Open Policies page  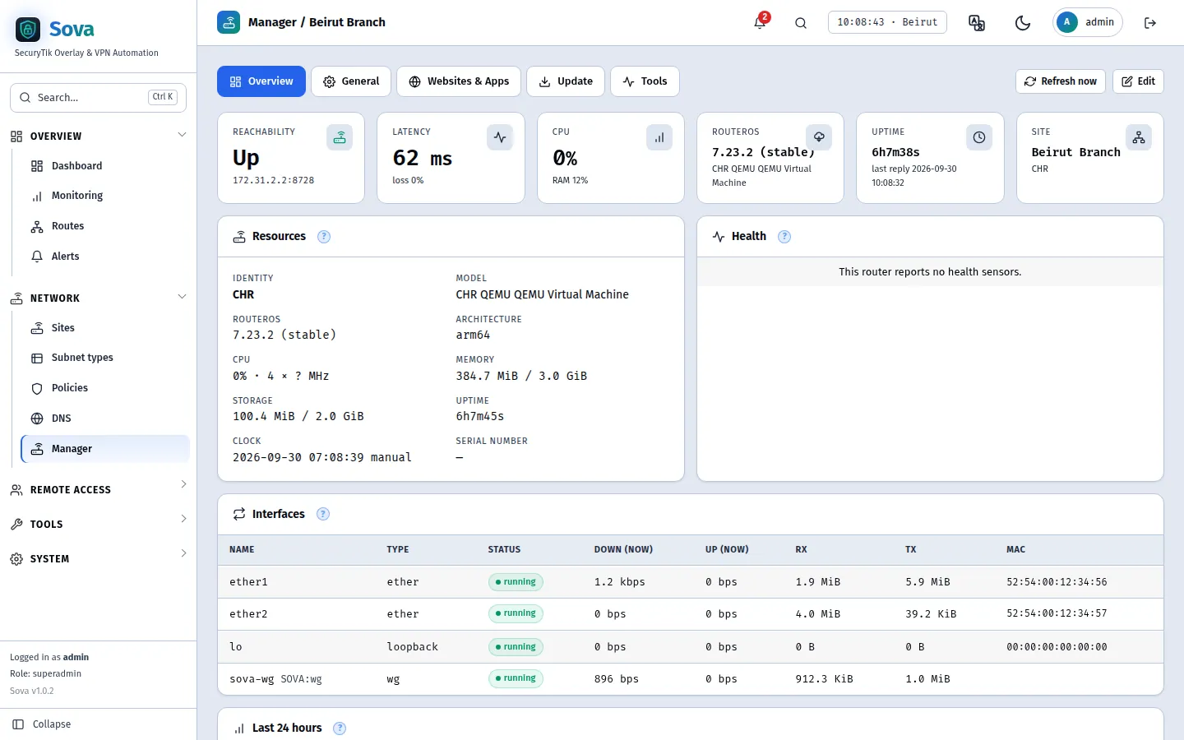(x=105, y=388)
